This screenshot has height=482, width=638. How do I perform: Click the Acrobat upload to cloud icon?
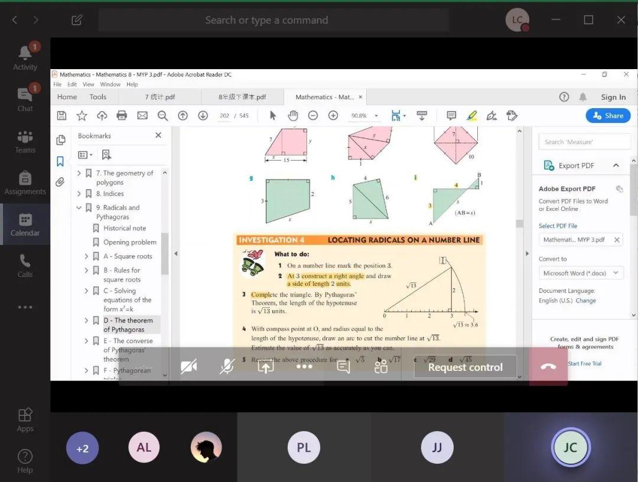point(102,116)
